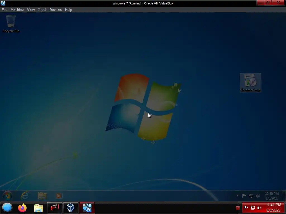
Task: Open the host file manager folder icon
Action: [39, 208]
